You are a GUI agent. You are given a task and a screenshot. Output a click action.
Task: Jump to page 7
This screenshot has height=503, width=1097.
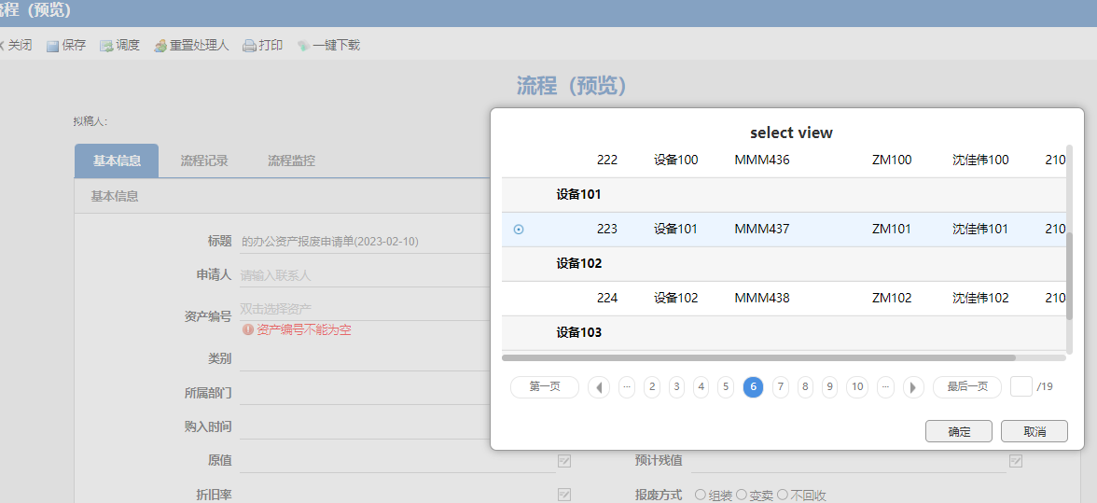click(x=780, y=387)
